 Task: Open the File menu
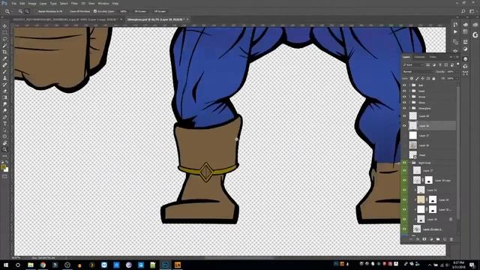(x=14, y=3)
